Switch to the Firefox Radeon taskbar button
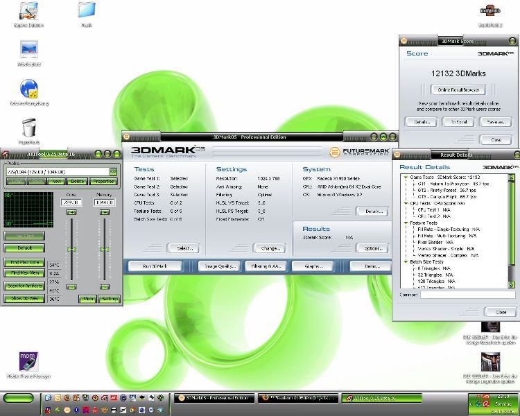The width and height of the screenshot is (520, 416). point(298,398)
